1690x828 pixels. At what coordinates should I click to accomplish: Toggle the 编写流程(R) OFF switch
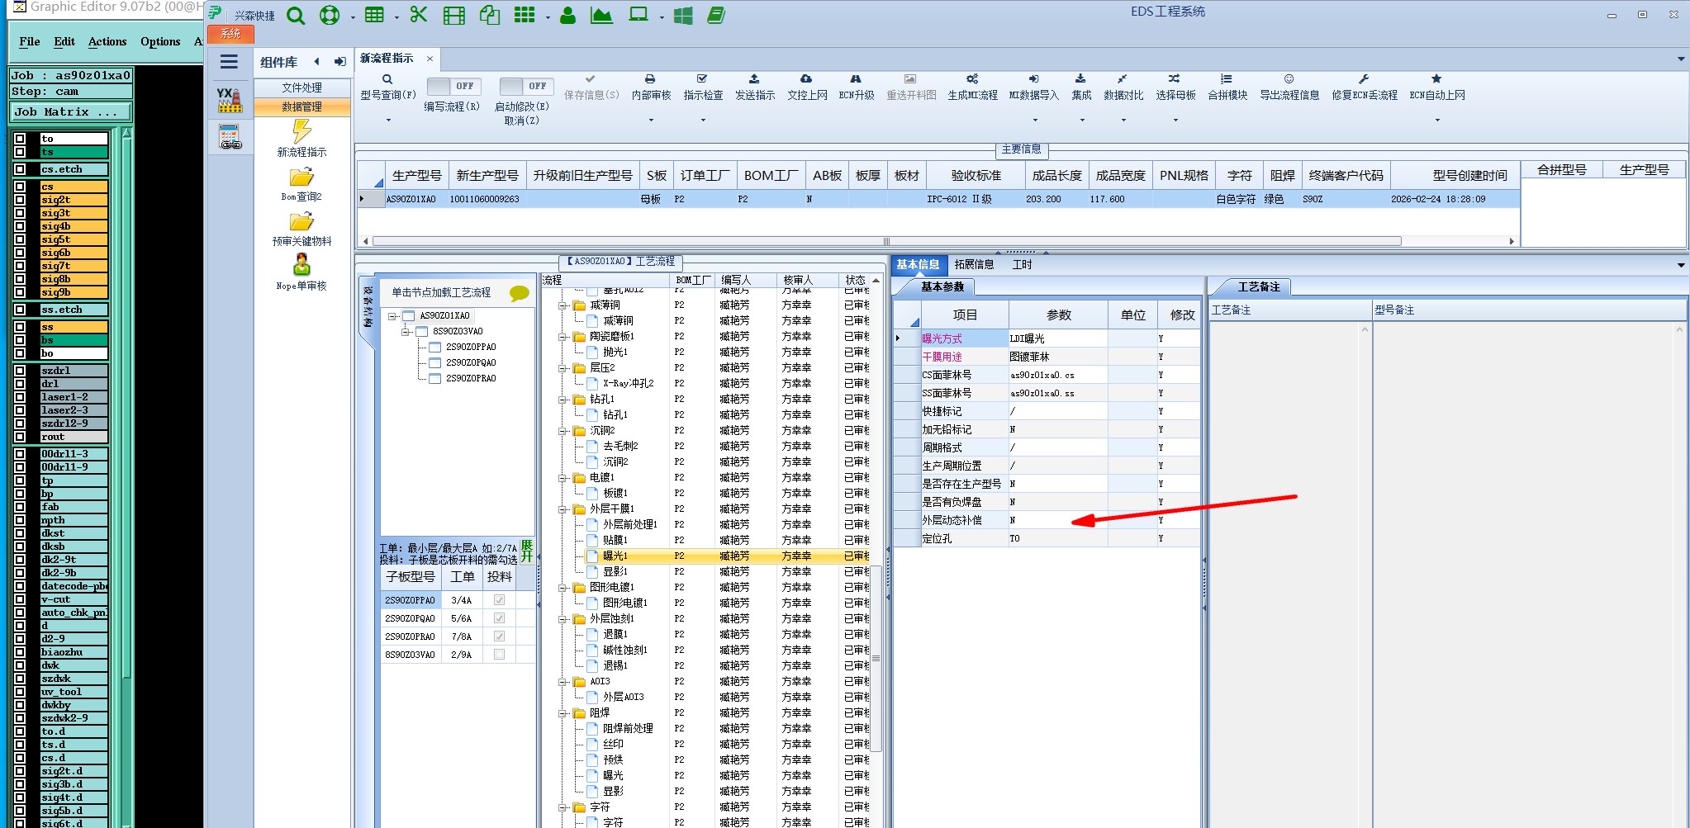coord(453,86)
